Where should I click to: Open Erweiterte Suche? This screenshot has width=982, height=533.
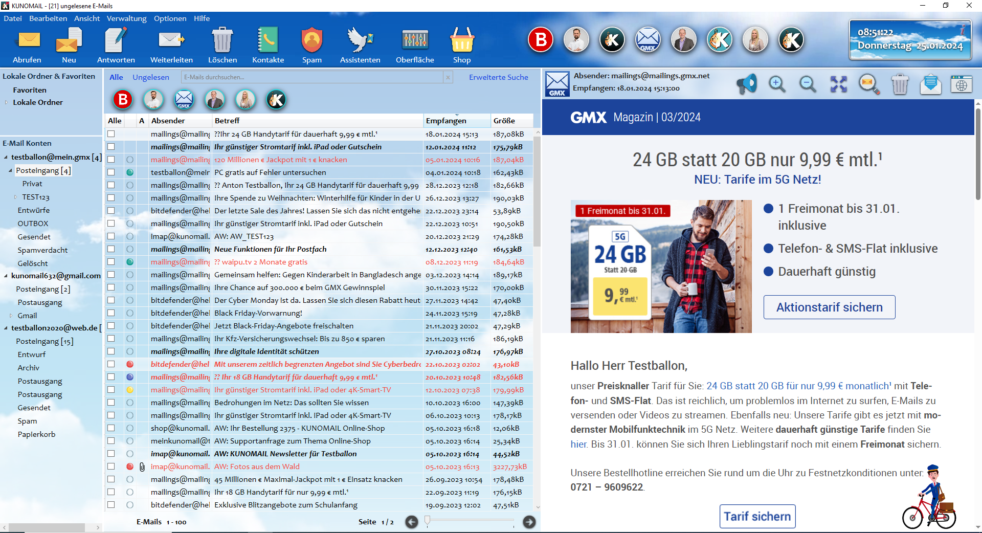pos(499,77)
